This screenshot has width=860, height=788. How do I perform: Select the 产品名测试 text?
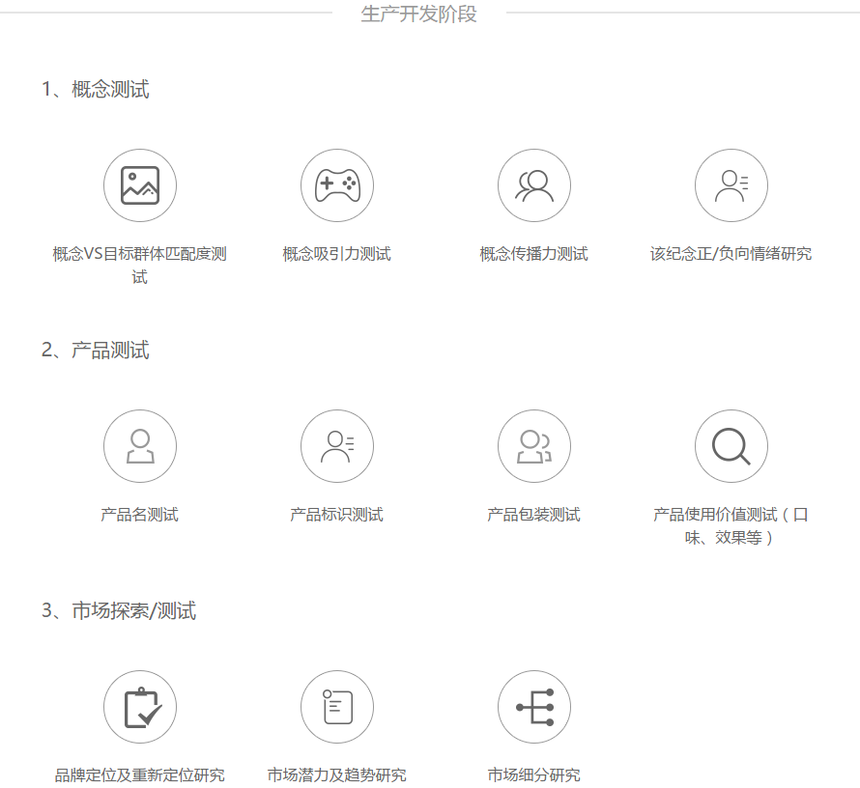(140, 515)
